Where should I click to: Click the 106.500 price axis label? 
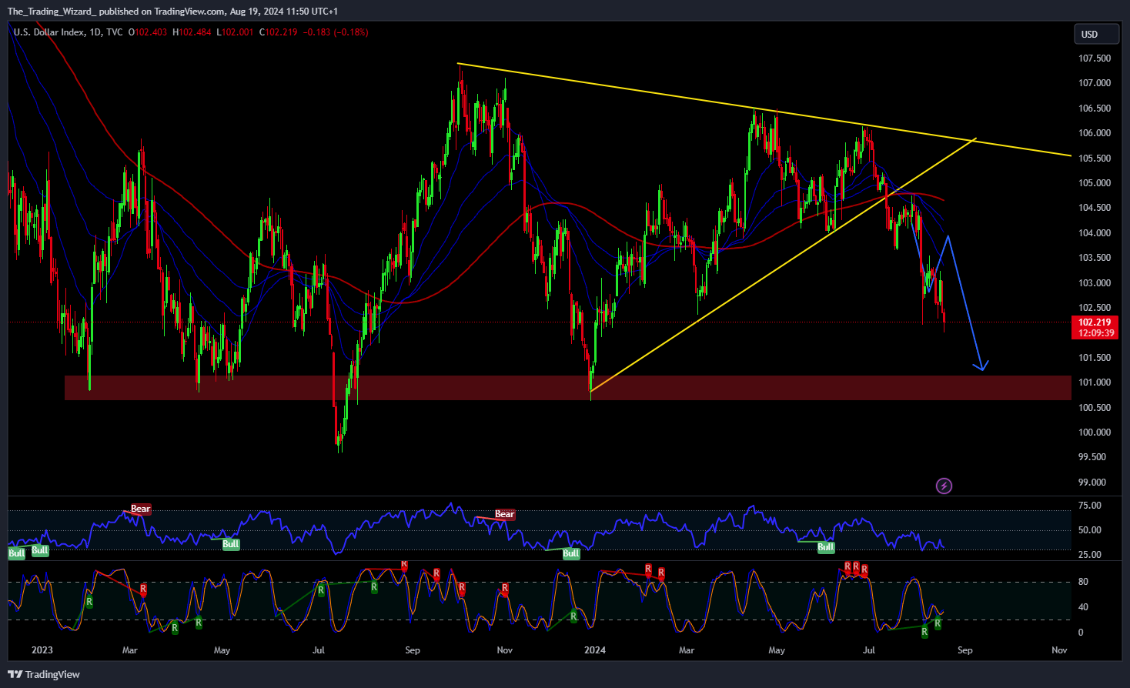1094,109
